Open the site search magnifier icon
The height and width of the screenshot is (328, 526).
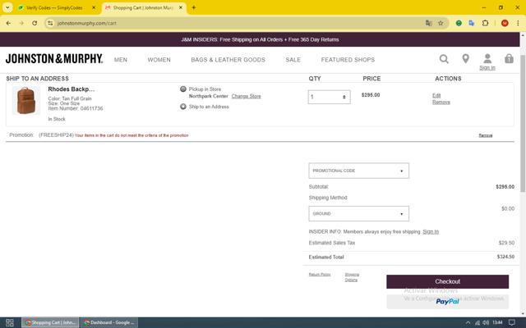[444, 59]
